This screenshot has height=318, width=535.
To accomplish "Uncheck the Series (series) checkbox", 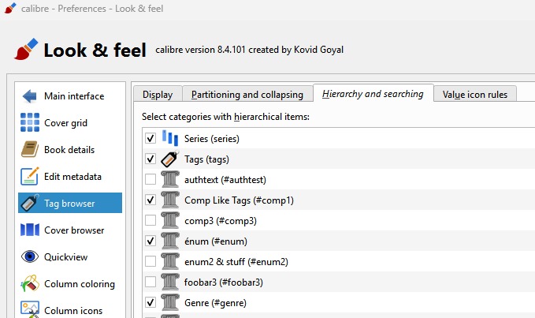I will coord(150,138).
